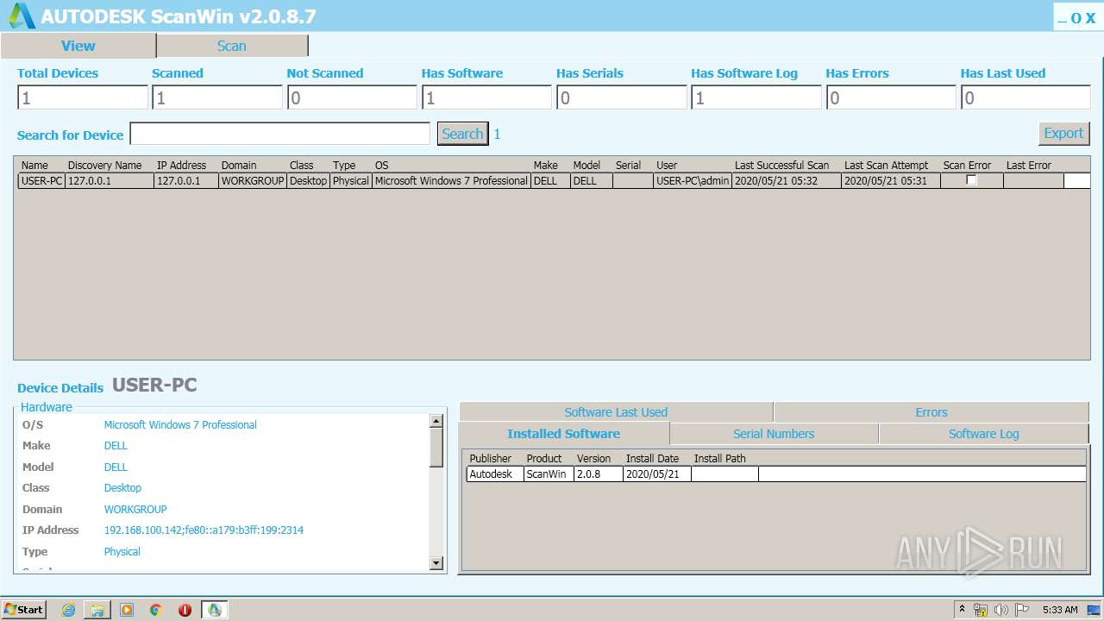
Task: Click the Hardware panel scrollbar thumb
Action: pyautogui.click(x=436, y=448)
